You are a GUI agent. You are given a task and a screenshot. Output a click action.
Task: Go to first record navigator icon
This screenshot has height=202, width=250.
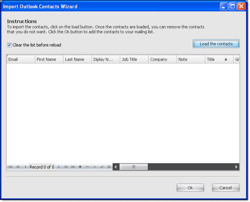pyautogui.click(x=11, y=167)
